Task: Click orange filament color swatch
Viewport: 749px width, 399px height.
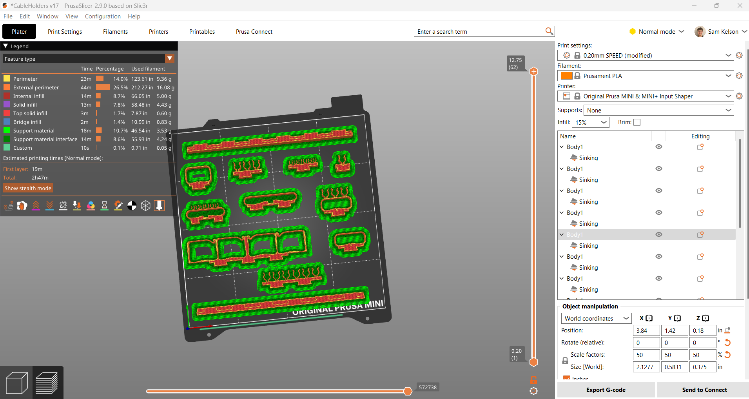Action: (566, 76)
